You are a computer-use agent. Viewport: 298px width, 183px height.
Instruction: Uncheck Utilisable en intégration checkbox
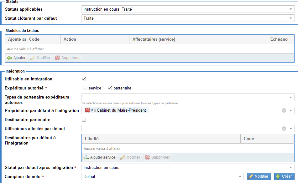coord(84,79)
